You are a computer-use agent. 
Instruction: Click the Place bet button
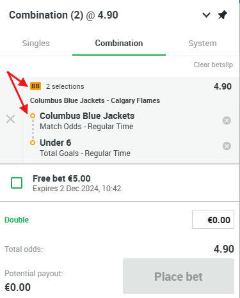[x=179, y=276]
